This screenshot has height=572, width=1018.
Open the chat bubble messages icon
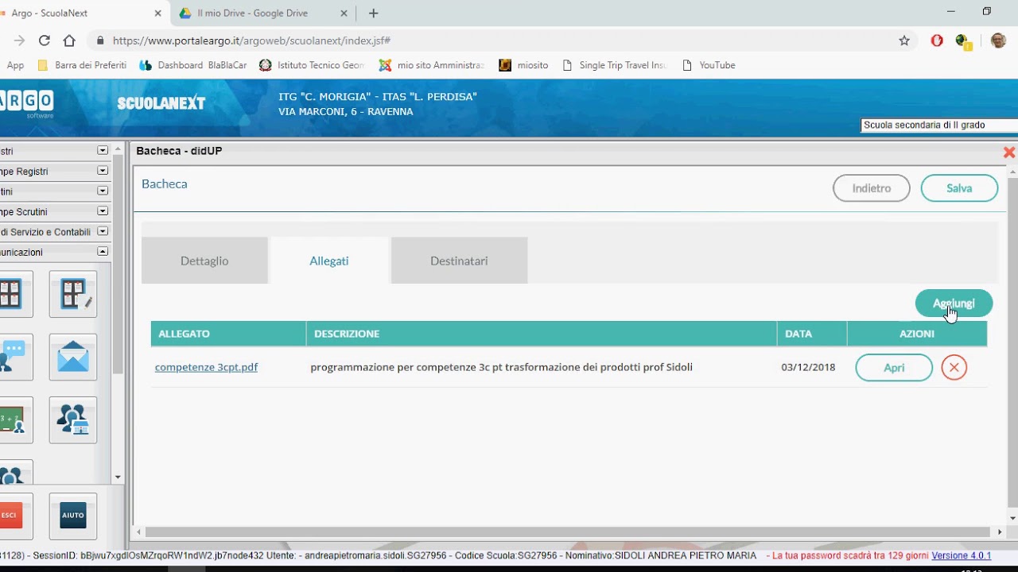pos(12,357)
